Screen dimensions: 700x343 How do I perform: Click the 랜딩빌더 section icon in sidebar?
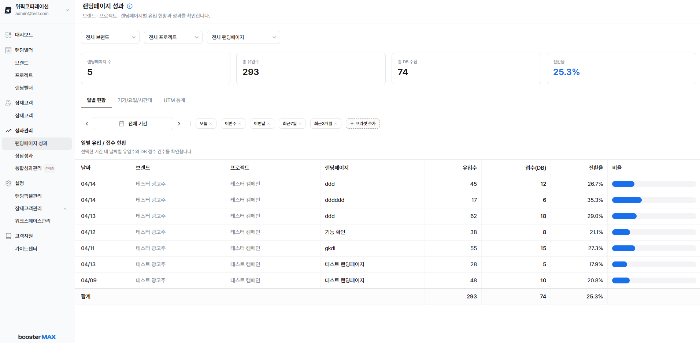(8, 50)
